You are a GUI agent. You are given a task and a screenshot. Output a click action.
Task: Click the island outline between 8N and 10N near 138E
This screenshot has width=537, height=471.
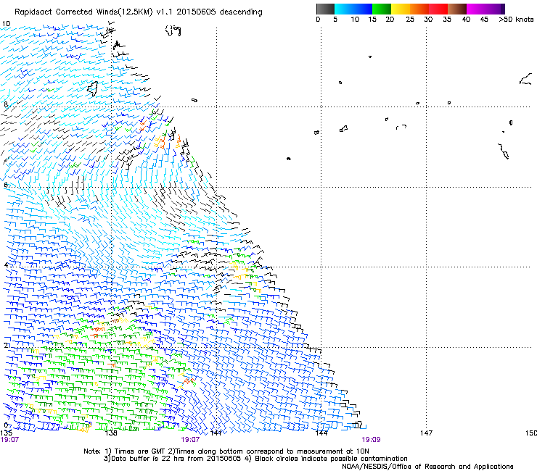(92, 88)
